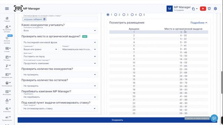The image size is (223, 125).
Task: Click the MP Manager Сотрудник profile name
Action: point(182,8)
